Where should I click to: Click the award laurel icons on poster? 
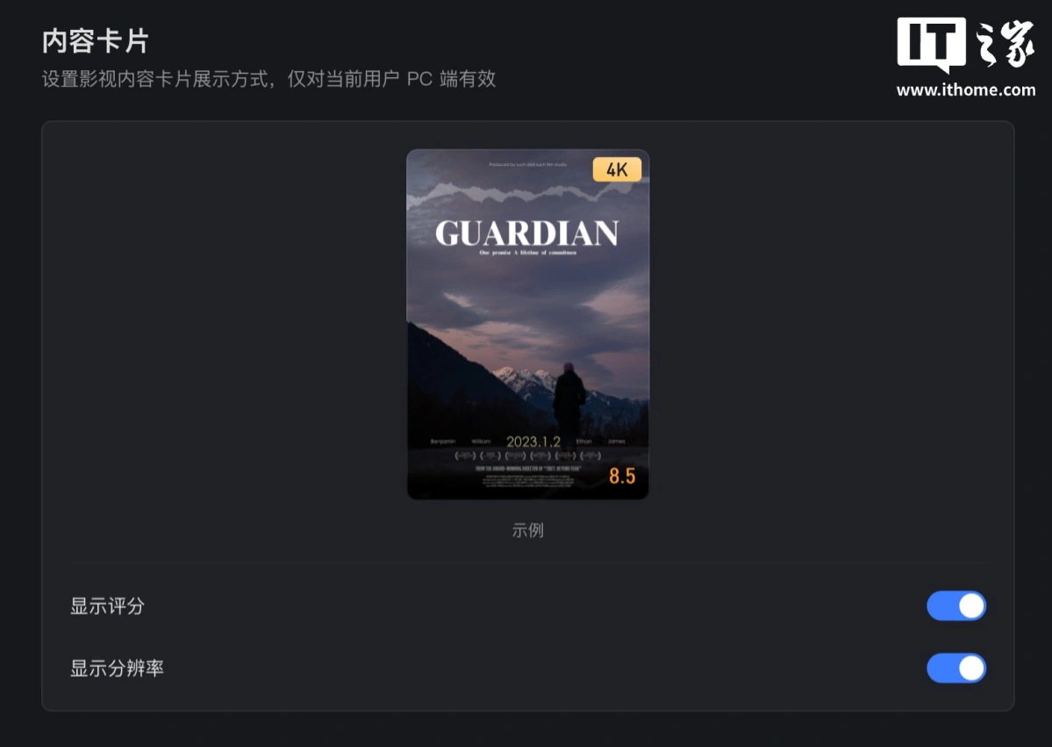(528, 456)
